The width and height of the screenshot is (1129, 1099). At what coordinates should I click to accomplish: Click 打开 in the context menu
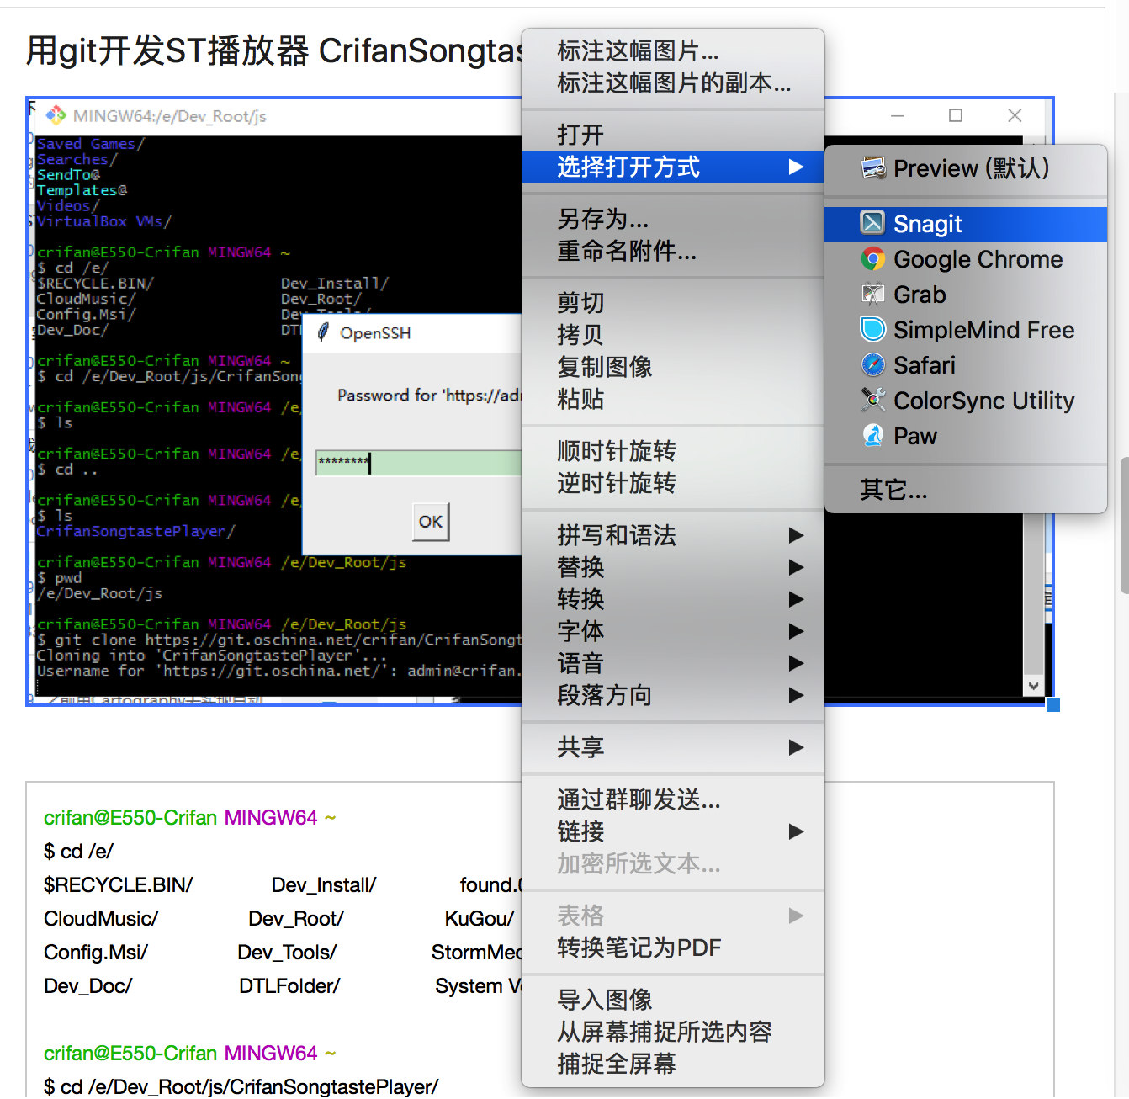673,135
